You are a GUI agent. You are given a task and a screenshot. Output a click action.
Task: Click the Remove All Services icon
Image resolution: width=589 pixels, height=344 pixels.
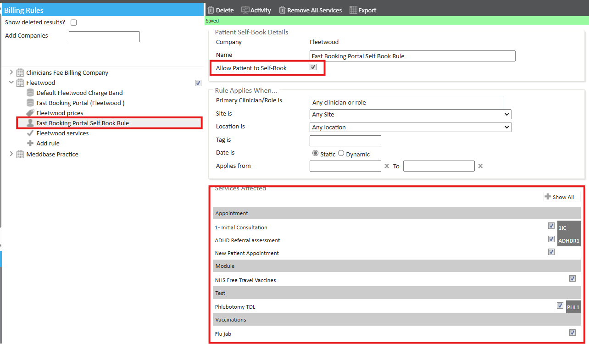282,10
